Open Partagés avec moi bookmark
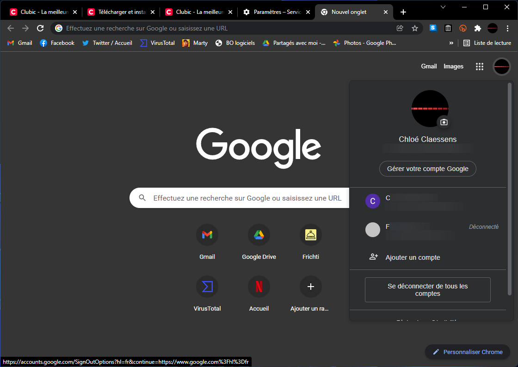This screenshot has width=518, height=367. (294, 43)
